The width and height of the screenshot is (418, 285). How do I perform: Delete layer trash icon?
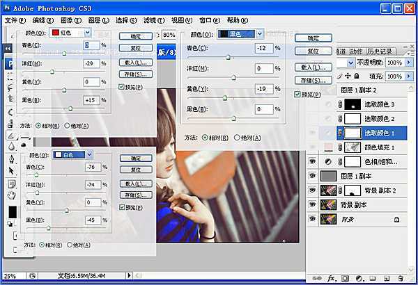coord(401,278)
